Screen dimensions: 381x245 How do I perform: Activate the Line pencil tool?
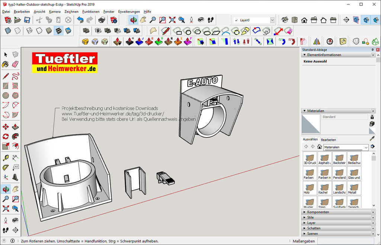6,76
